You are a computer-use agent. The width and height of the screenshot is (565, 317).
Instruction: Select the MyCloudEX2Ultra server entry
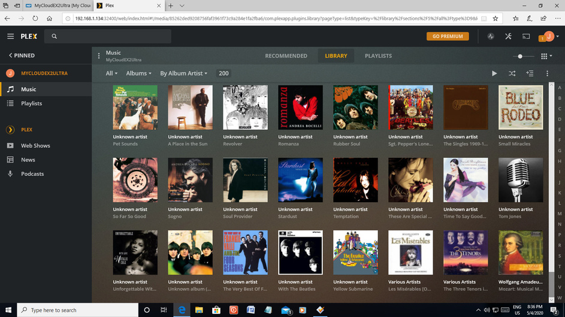44,73
